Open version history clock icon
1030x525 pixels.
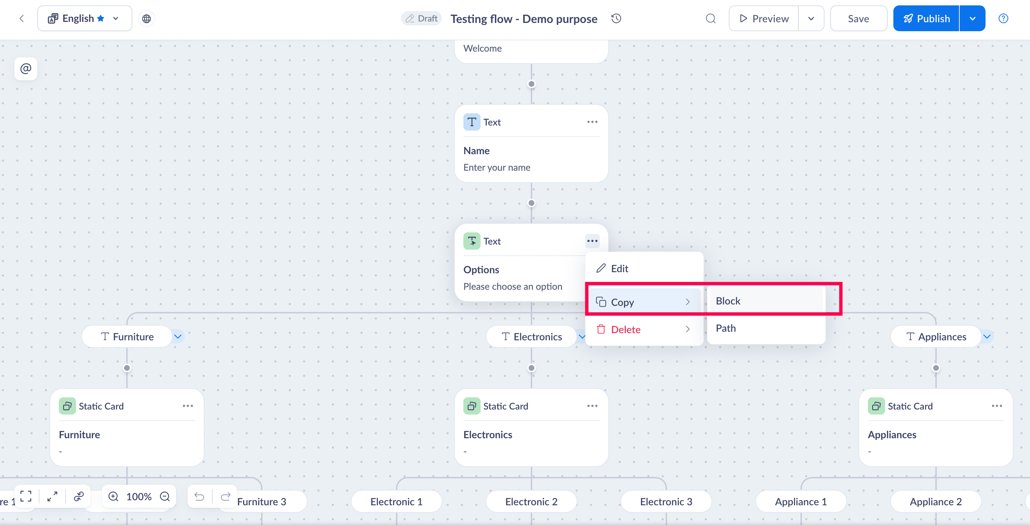(x=616, y=18)
